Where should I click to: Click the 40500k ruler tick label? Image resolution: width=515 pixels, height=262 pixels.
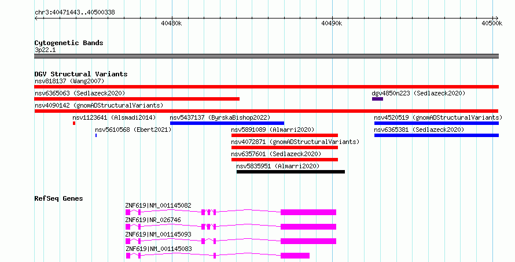(492, 23)
